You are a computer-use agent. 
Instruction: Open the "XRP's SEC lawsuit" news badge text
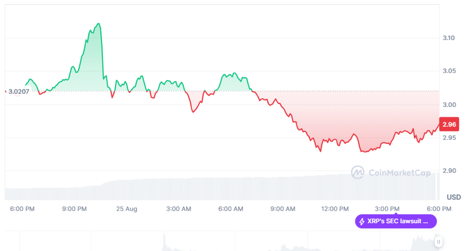click(399, 222)
